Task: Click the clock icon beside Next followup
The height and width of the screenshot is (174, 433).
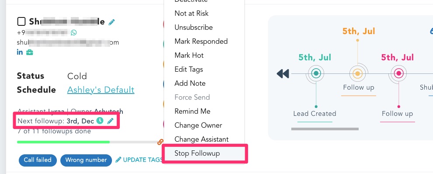Action: pos(100,121)
